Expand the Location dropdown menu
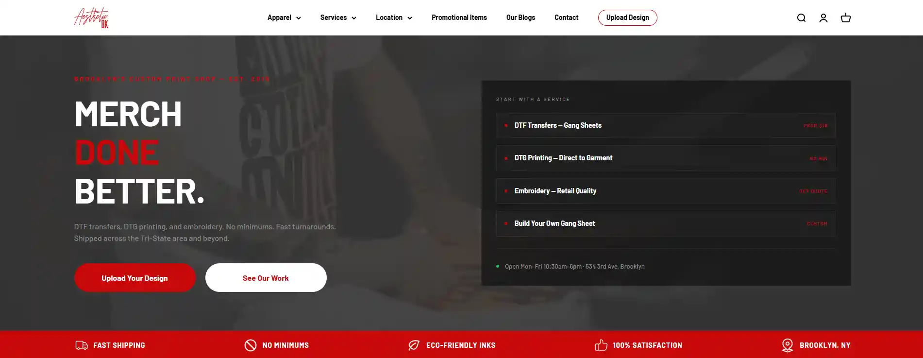This screenshot has height=358, width=923. click(x=394, y=17)
